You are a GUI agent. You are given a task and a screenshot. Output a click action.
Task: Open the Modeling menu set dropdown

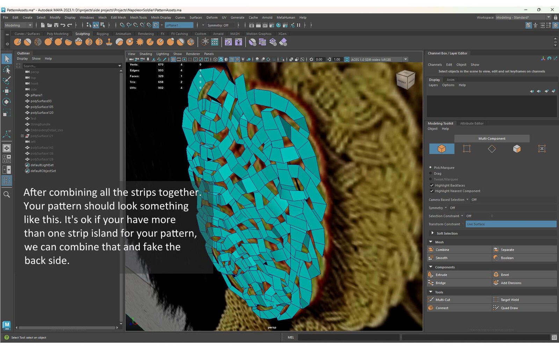click(18, 25)
